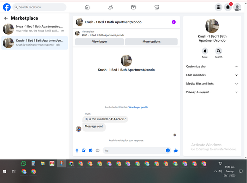Click the Windows Start button
The width and height of the screenshot is (247, 183).
pyautogui.click(x=4, y=171)
